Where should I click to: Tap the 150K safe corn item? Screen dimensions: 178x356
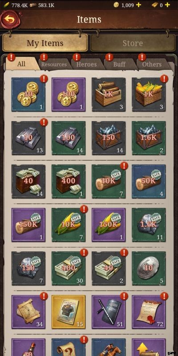(109, 225)
